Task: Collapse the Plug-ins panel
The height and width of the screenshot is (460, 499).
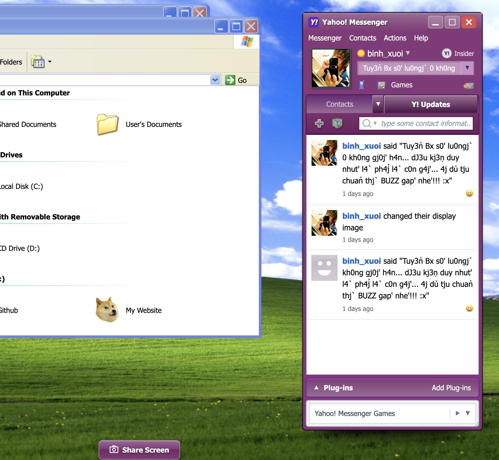Action: 316,388
